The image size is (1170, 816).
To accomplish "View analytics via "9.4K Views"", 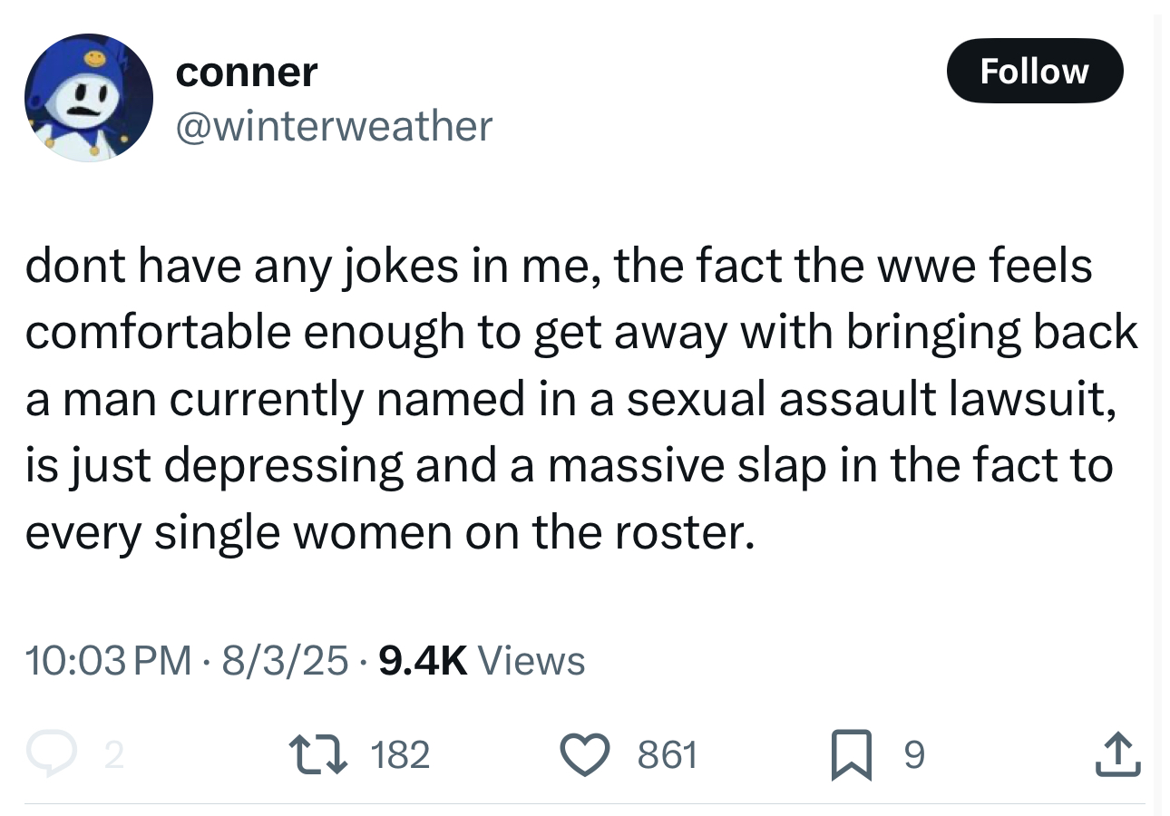I will pos(482,660).
